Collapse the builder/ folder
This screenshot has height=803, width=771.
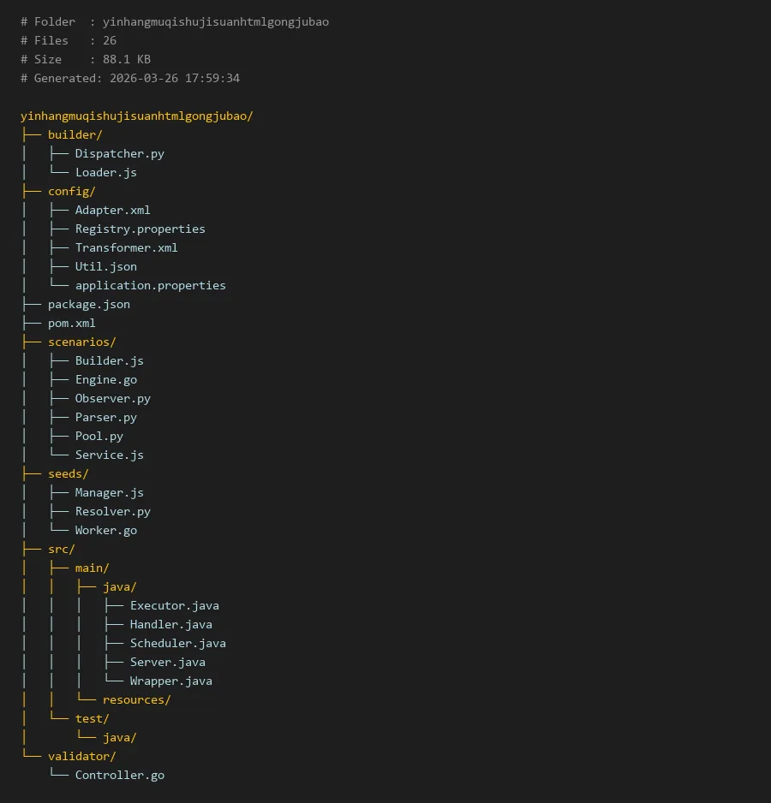click(75, 134)
